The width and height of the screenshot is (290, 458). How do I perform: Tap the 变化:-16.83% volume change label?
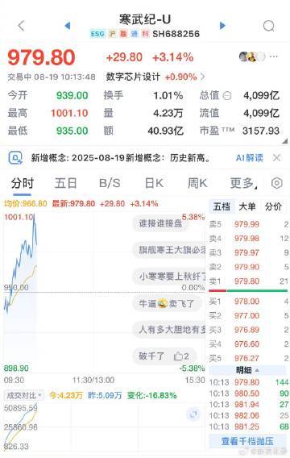(151, 395)
